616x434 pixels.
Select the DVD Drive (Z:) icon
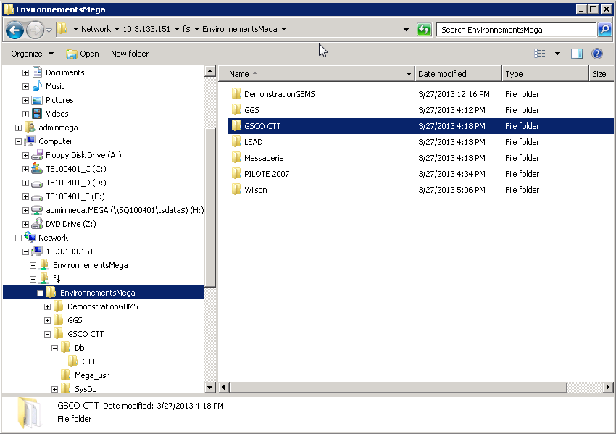38,224
